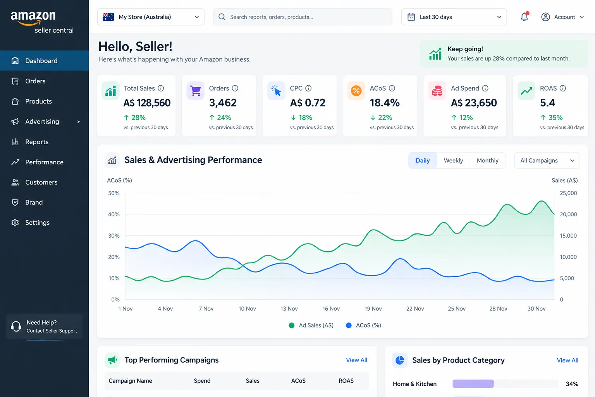Click the Total Sales info icon

coord(161,88)
